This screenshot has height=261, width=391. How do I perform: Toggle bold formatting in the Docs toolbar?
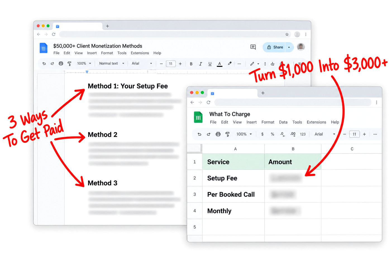point(191,64)
